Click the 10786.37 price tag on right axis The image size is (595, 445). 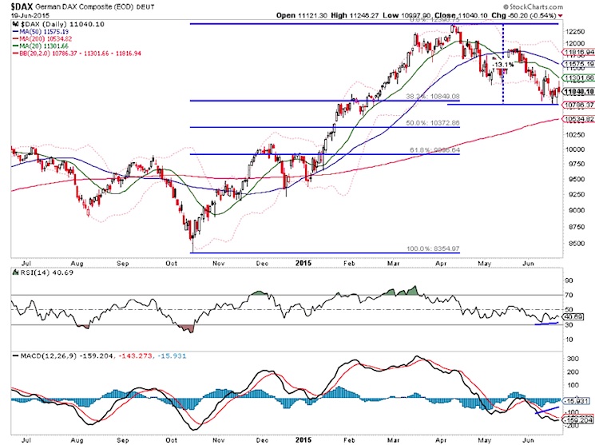pyautogui.click(x=579, y=105)
